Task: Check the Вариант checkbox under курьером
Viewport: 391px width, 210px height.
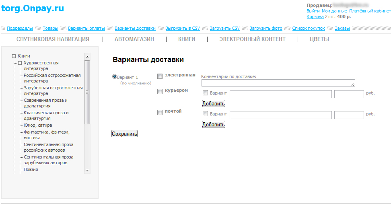Action: (x=205, y=93)
